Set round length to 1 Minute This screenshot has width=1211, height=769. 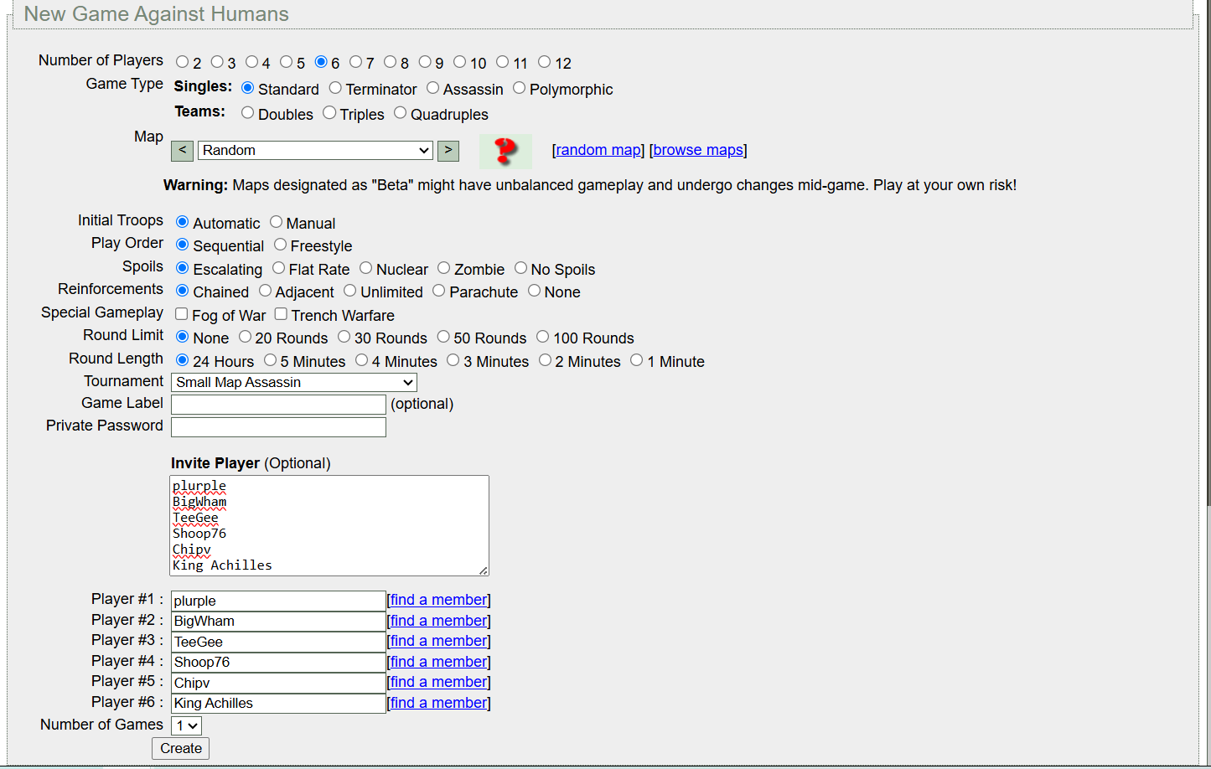(636, 360)
